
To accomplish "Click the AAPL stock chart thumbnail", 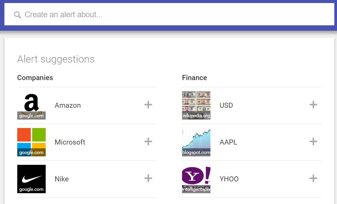I will pos(196,142).
